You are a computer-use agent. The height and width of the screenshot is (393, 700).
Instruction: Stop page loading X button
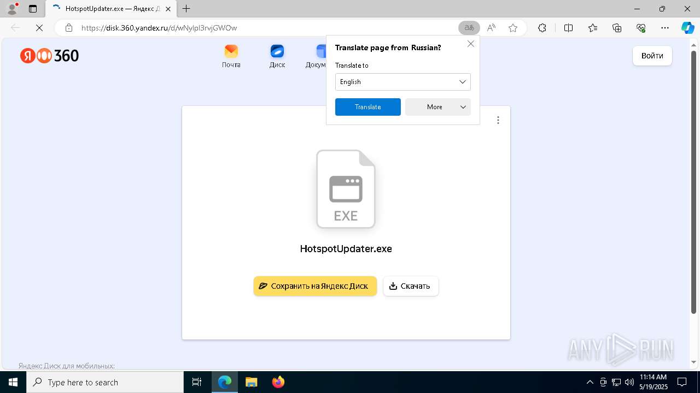[x=39, y=28]
